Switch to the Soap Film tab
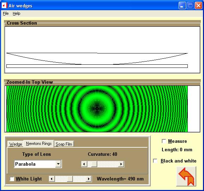The image size is (204, 191). coord(64,144)
